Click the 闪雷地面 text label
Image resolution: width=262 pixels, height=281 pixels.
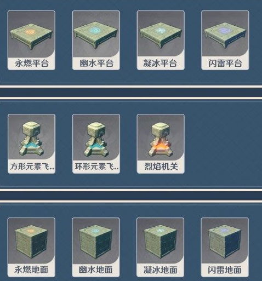[225, 270]
